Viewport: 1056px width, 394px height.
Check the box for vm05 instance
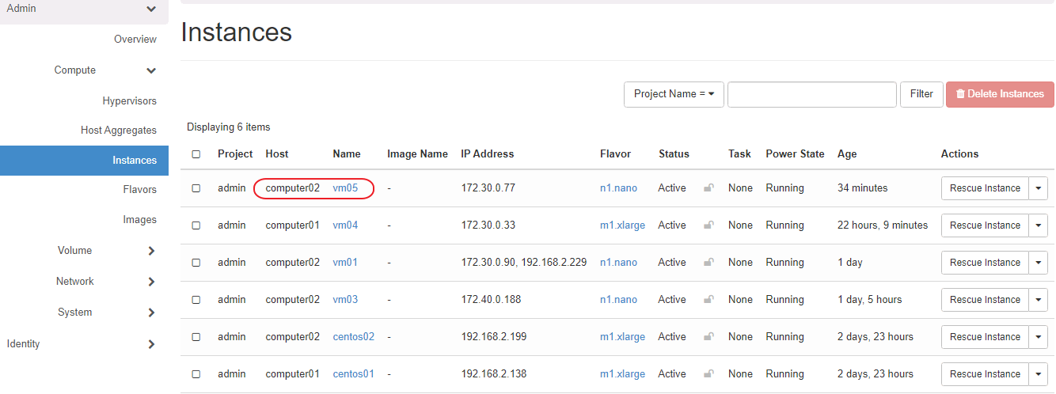tap(196, 188)
